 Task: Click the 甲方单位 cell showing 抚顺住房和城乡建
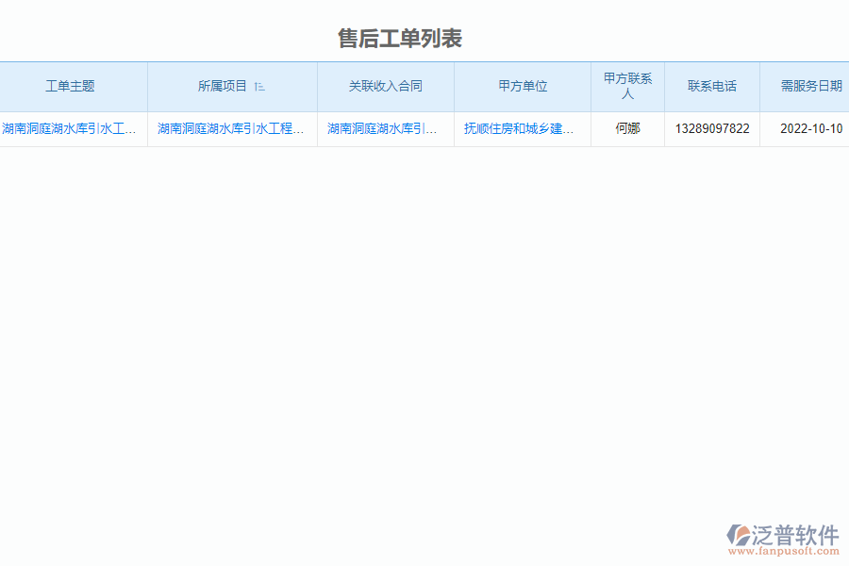521,128
